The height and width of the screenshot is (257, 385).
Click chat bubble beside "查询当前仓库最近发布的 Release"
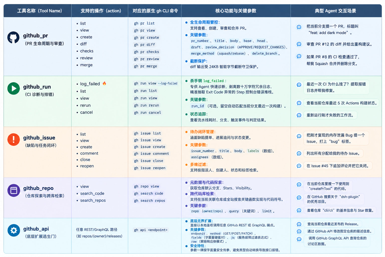click(x=299, y=224)
